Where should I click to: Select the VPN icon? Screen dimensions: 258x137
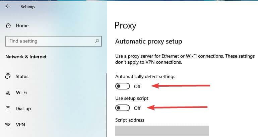(x=8, y=125)
